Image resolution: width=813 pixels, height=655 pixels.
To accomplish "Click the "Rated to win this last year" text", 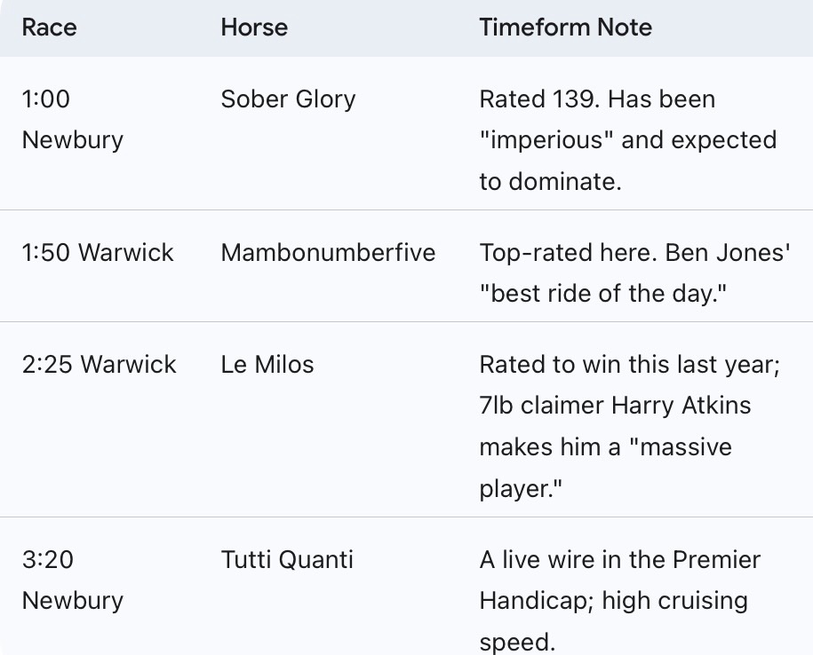I will (629, 364).
